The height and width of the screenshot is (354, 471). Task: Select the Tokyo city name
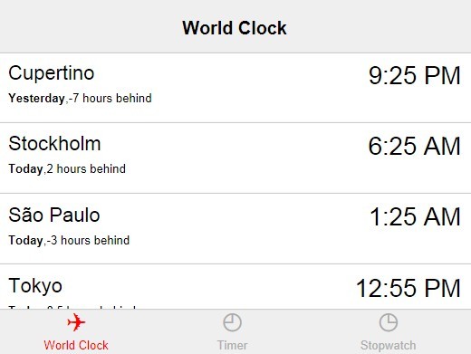(x=35, y=285)
